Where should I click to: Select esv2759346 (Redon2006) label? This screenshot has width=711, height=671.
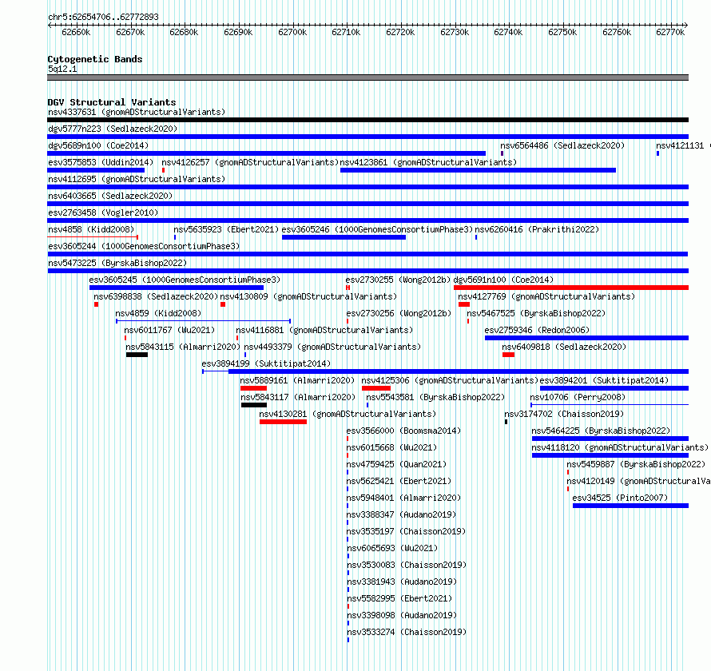coord(537,330)
